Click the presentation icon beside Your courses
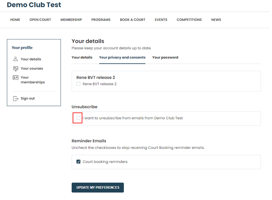Screen dimensions: 272x200 (x=16, y=69)
